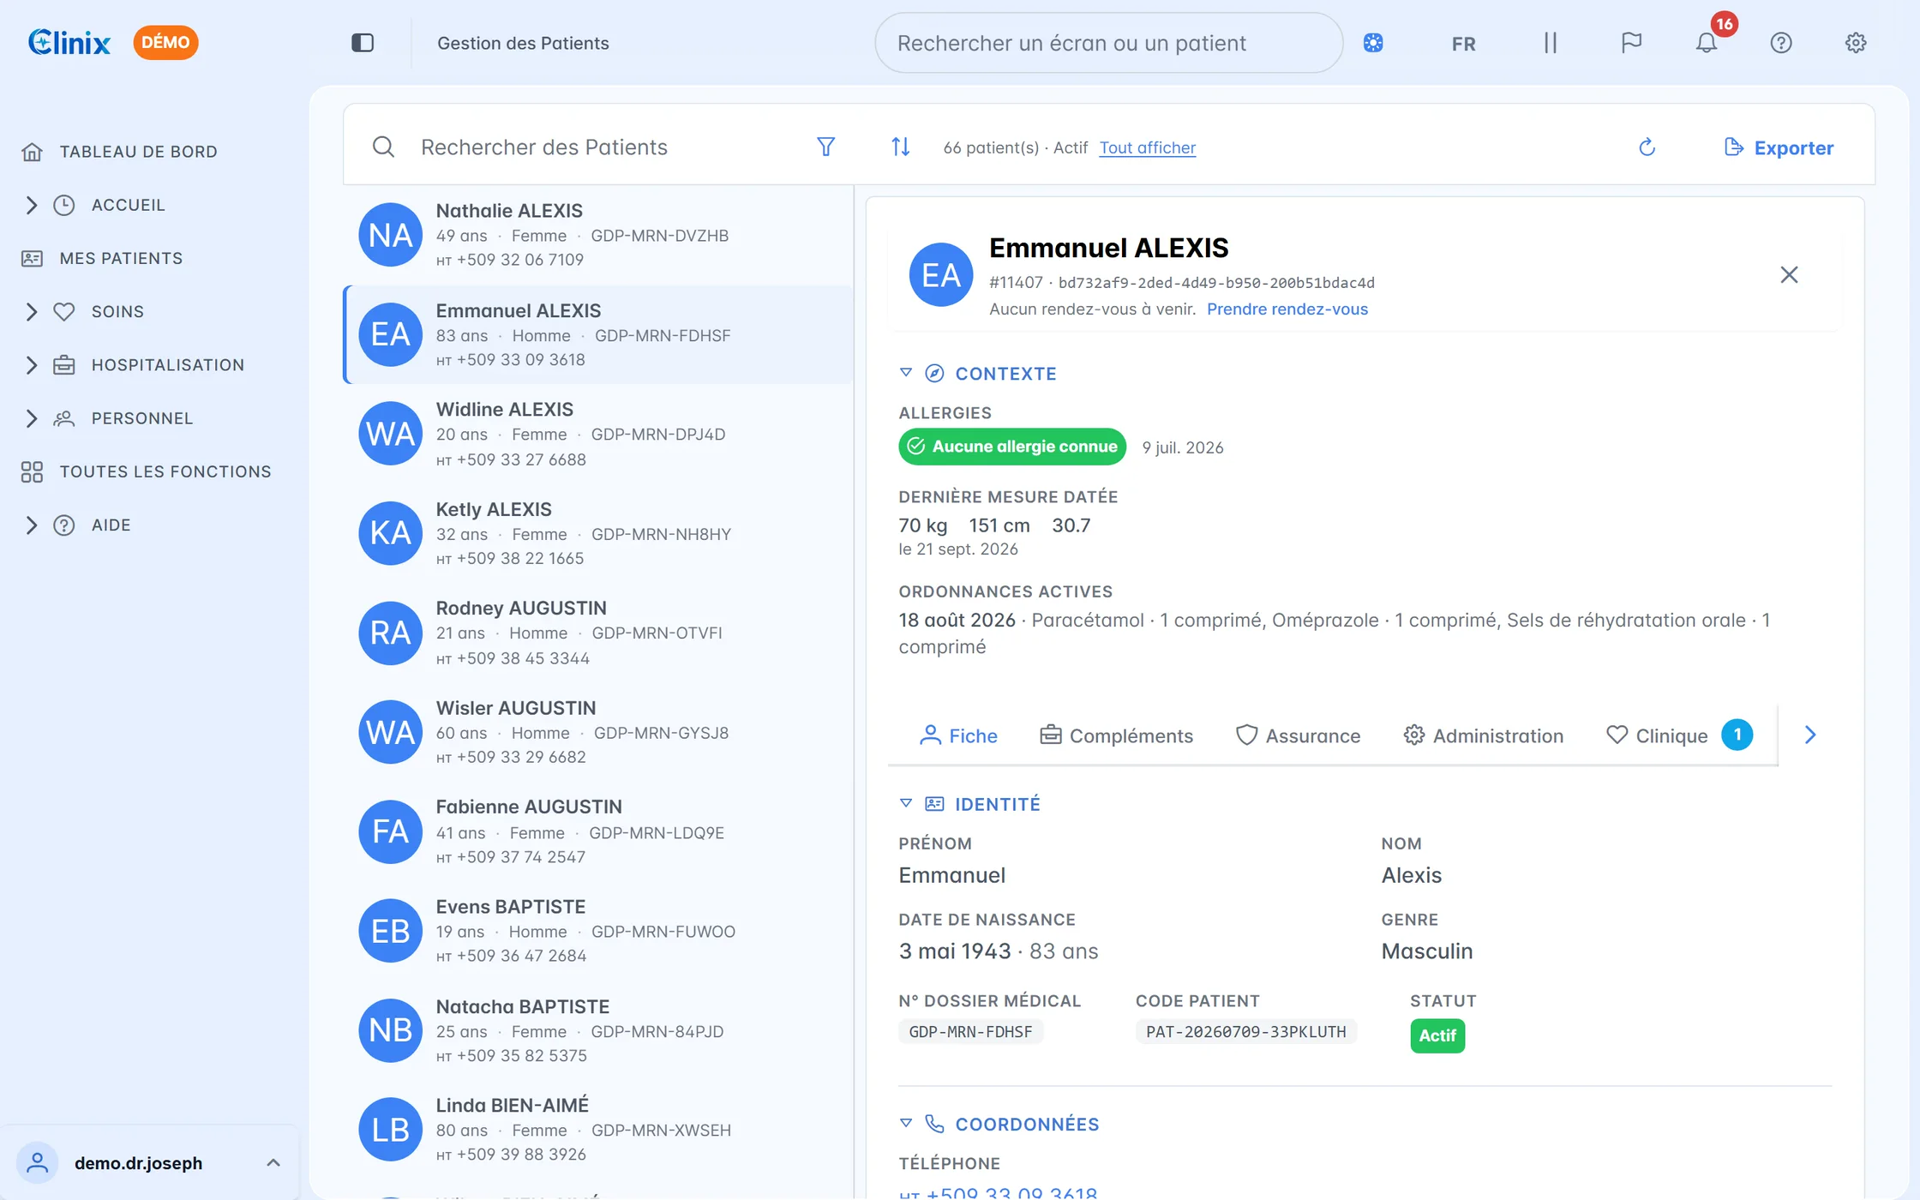The image size is (1920, 1200).
Task: Open the patient filter funnel icon
Action: tap(825, 147)
